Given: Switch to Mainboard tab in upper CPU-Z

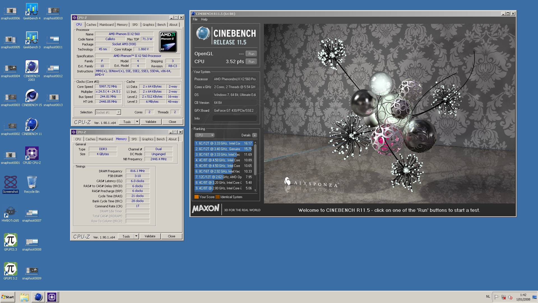Looking at the screenshot, I should (106, 25).
